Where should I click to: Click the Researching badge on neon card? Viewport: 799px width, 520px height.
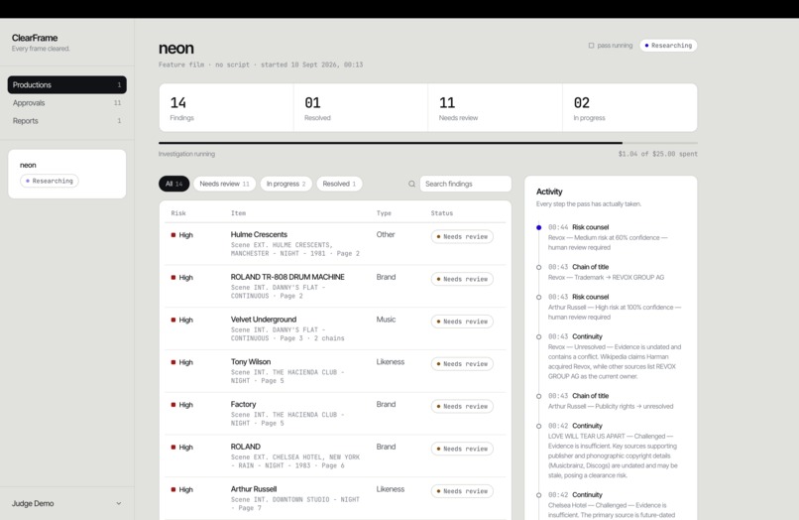tap(50, 181)
